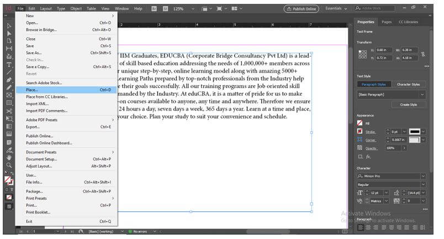The width and height of the screenshot is (444, 239).
Task: Toggle formatting affects container button
Action: click(7, 189)
